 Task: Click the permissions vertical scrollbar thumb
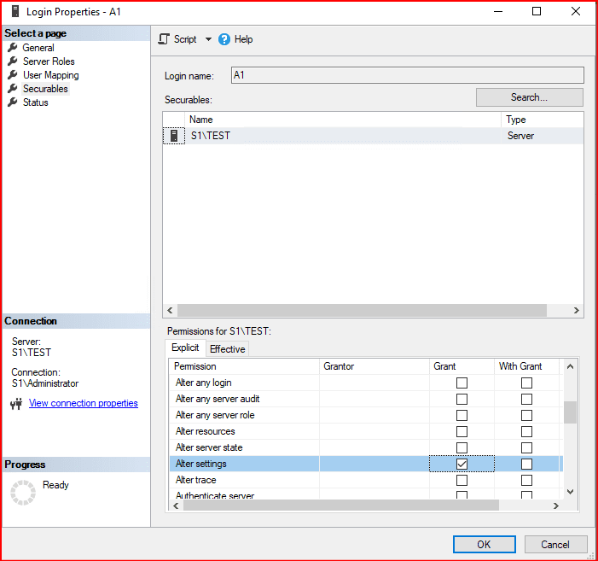(570, 412)
